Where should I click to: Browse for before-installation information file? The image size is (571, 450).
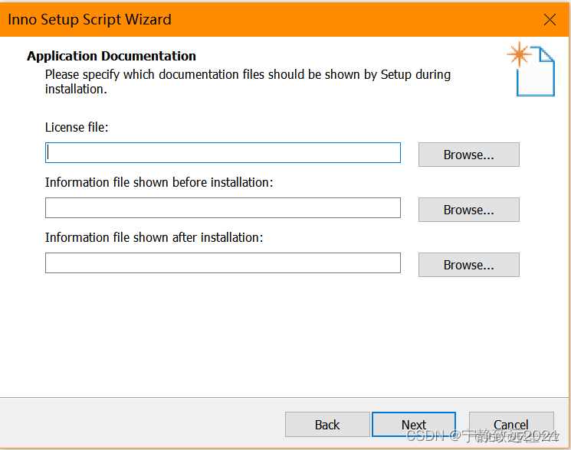click(468, 210)
